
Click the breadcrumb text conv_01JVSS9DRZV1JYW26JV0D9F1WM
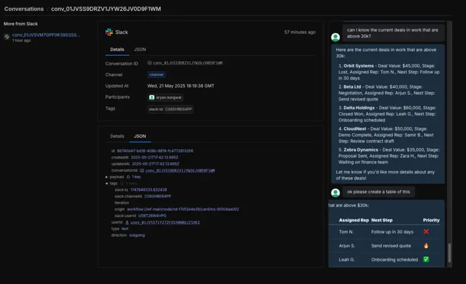tap(106, 9)
